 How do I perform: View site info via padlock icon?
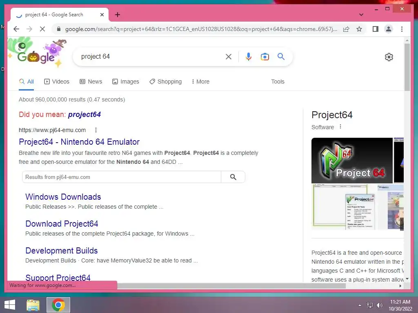[x=59, y=29]
